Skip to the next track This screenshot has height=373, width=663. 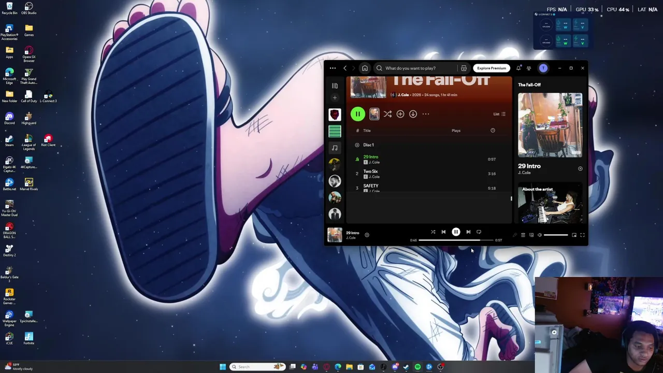(468, 232)
